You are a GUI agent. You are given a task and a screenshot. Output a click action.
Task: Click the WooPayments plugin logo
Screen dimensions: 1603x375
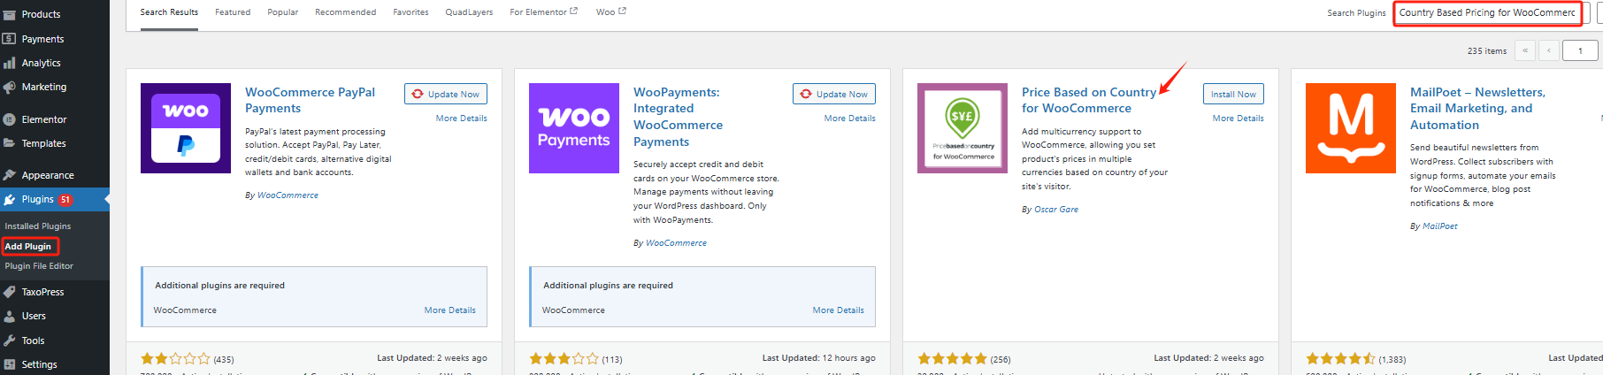click(x=573, y=128)
